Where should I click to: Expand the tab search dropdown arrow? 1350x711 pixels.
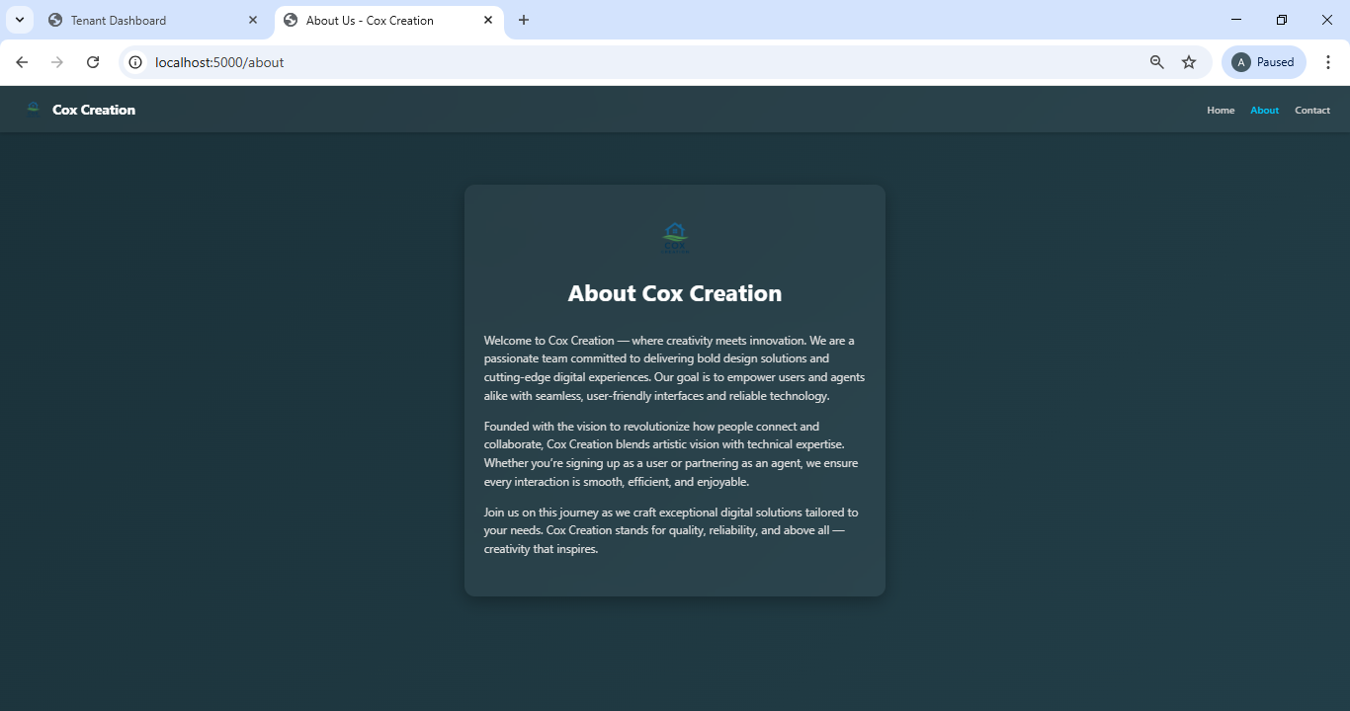19,20
